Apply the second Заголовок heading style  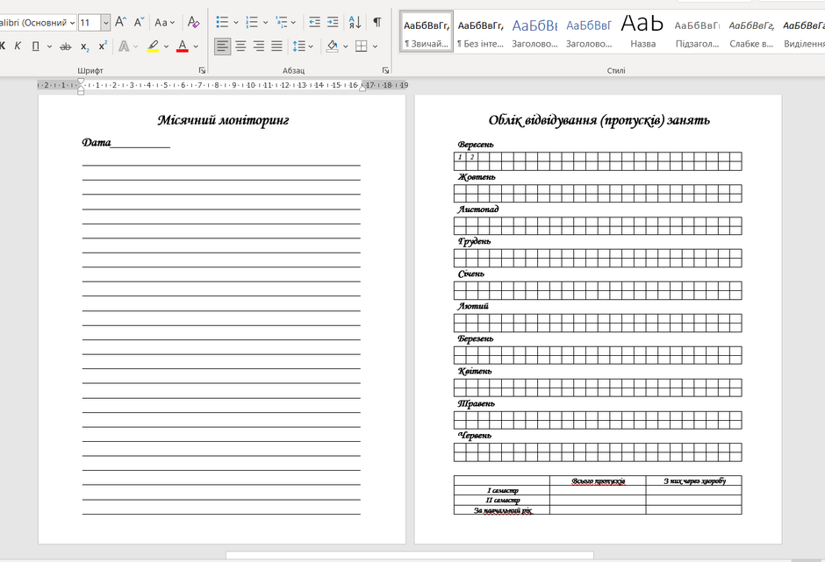pos(589,32)
